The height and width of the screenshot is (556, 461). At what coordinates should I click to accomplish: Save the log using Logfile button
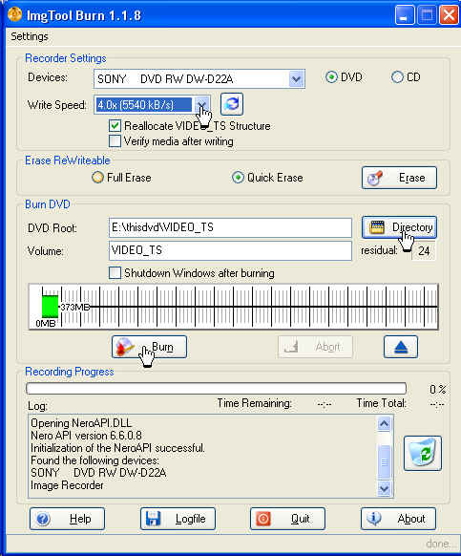click(178, 519)
